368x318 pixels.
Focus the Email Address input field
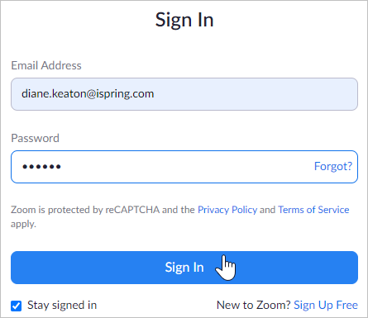[184, 94]
